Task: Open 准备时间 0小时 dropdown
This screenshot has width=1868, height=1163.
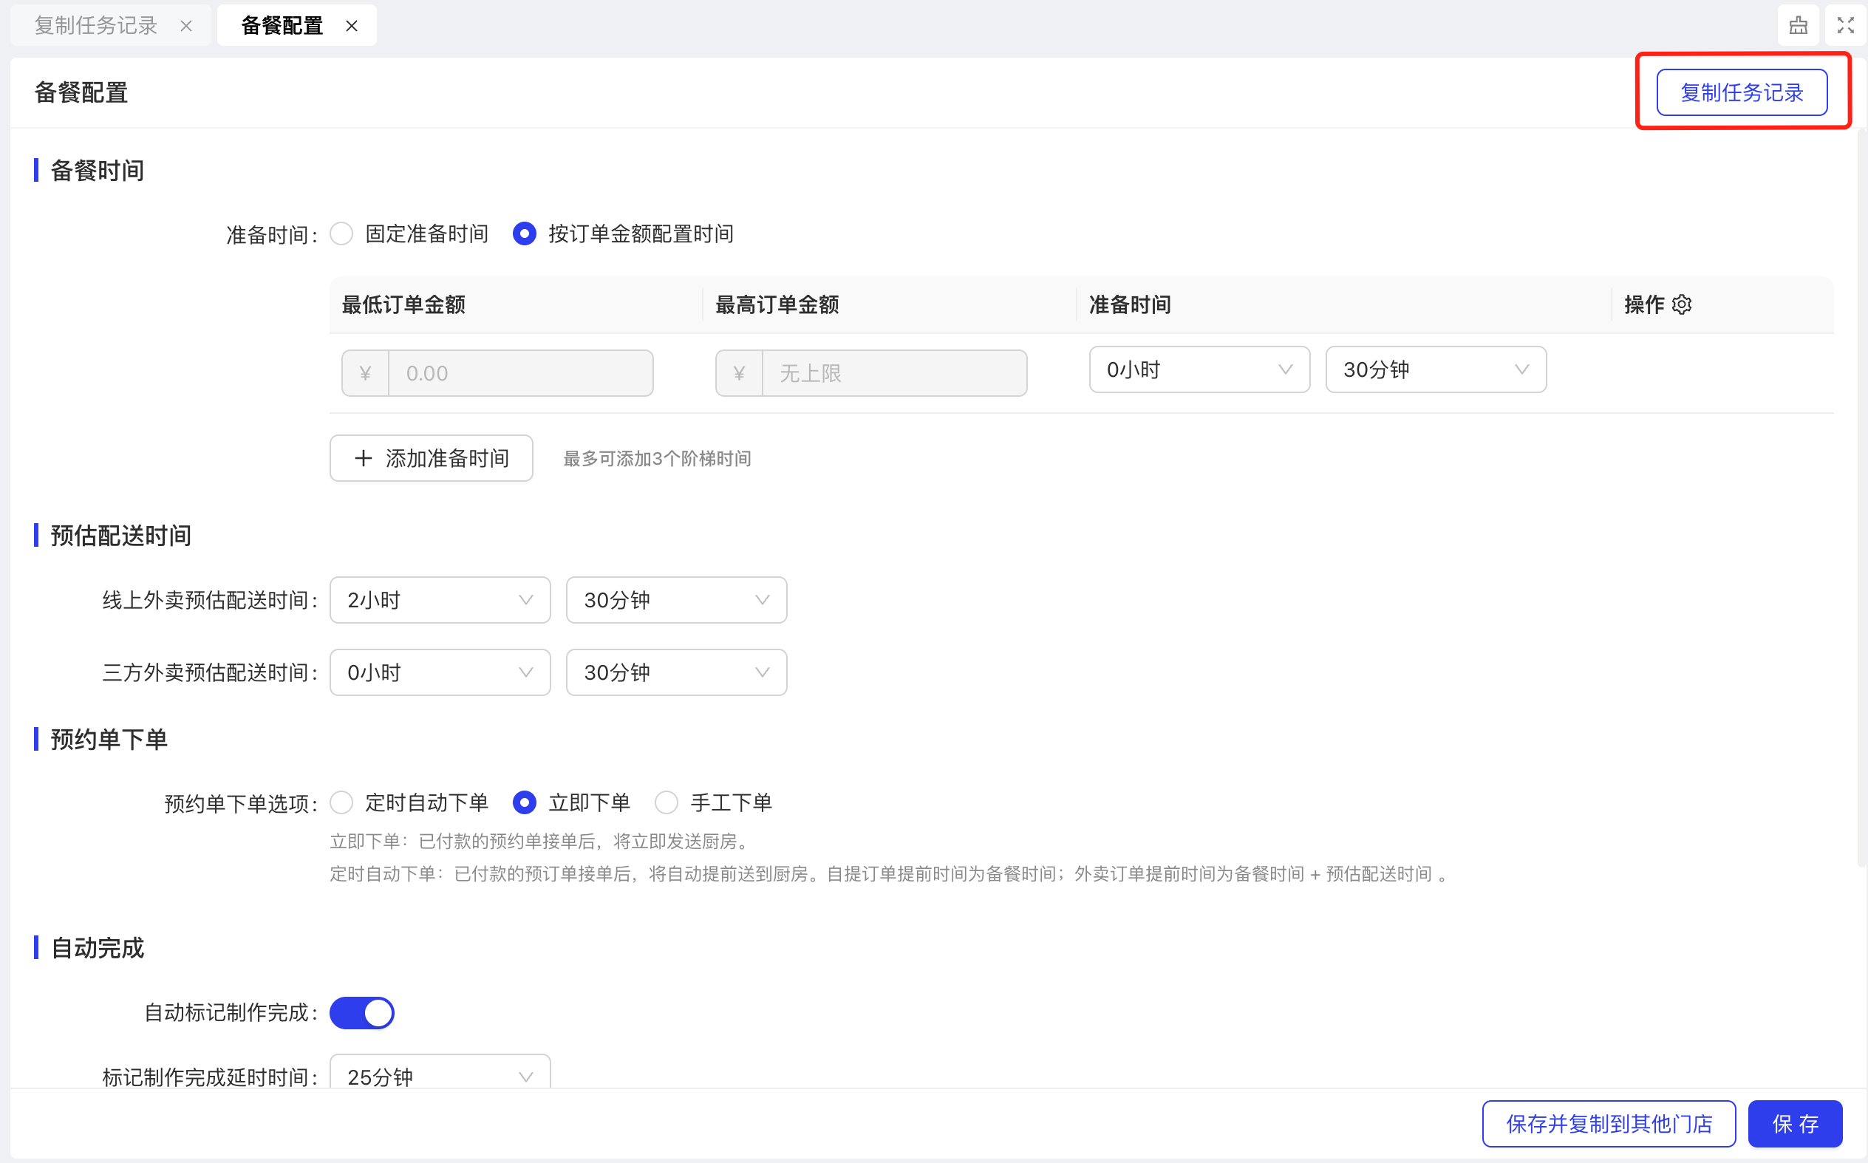Action: click(1199, 370)
